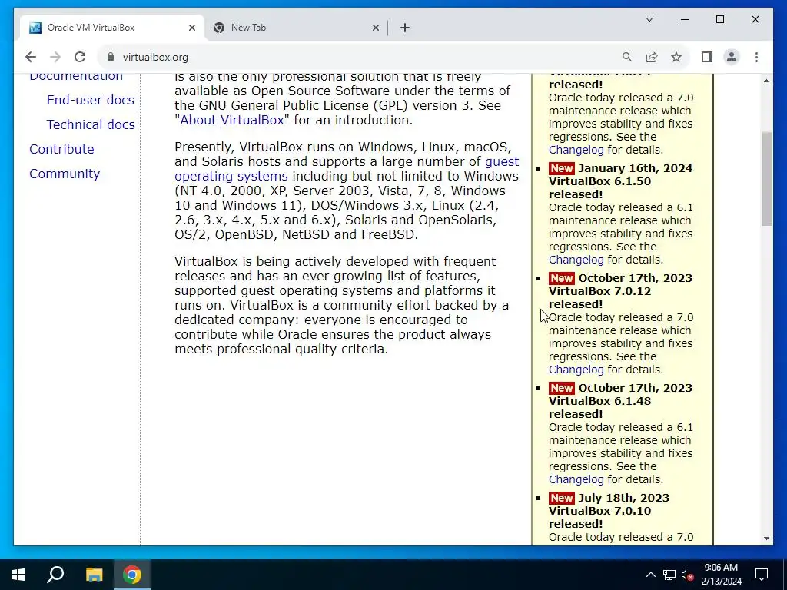Open the network tray icon
This screenshot has height=590, width=787.
(669, 575)
